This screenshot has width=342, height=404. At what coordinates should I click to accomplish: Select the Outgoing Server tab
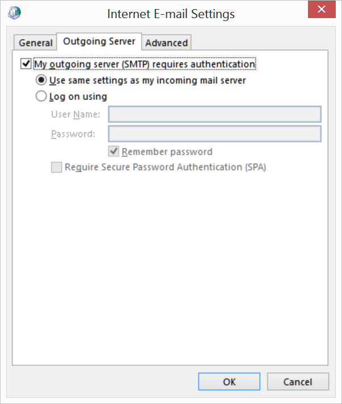point(99,41)
